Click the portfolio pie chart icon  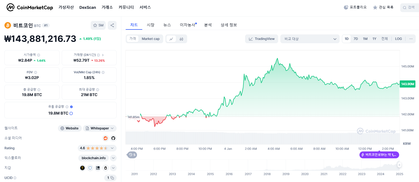point(346,7)
